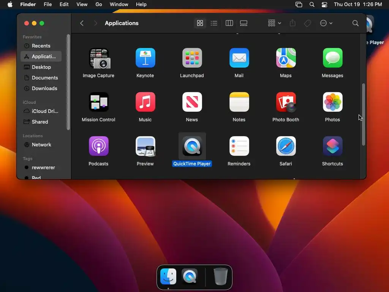
Task: Go forward in Finder navigation
Action: pos(95,23)
